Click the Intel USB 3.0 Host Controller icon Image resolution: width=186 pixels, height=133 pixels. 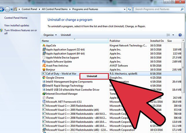pos(44,90)
